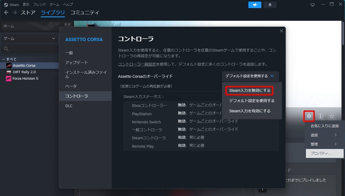Click the ASSETTO CORSA dialog title
345x196 pixels.
(x=84, y=39)
